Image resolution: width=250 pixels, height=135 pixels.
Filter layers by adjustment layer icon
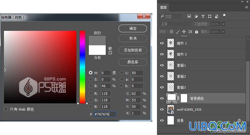[x=196, y=16]
